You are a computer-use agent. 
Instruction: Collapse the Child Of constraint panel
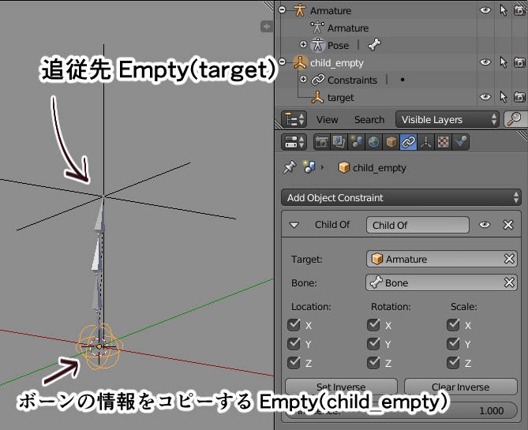[x=294, y=225]
